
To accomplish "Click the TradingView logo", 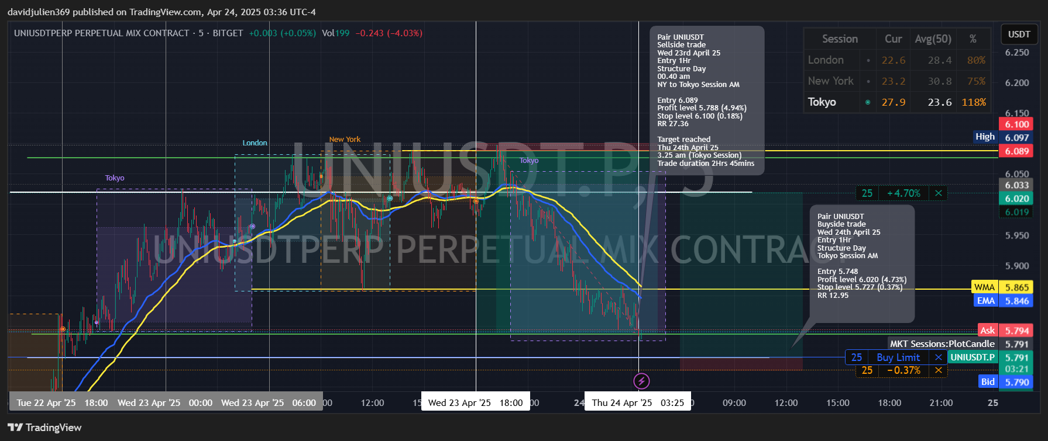I will click(x=45, y=428).
